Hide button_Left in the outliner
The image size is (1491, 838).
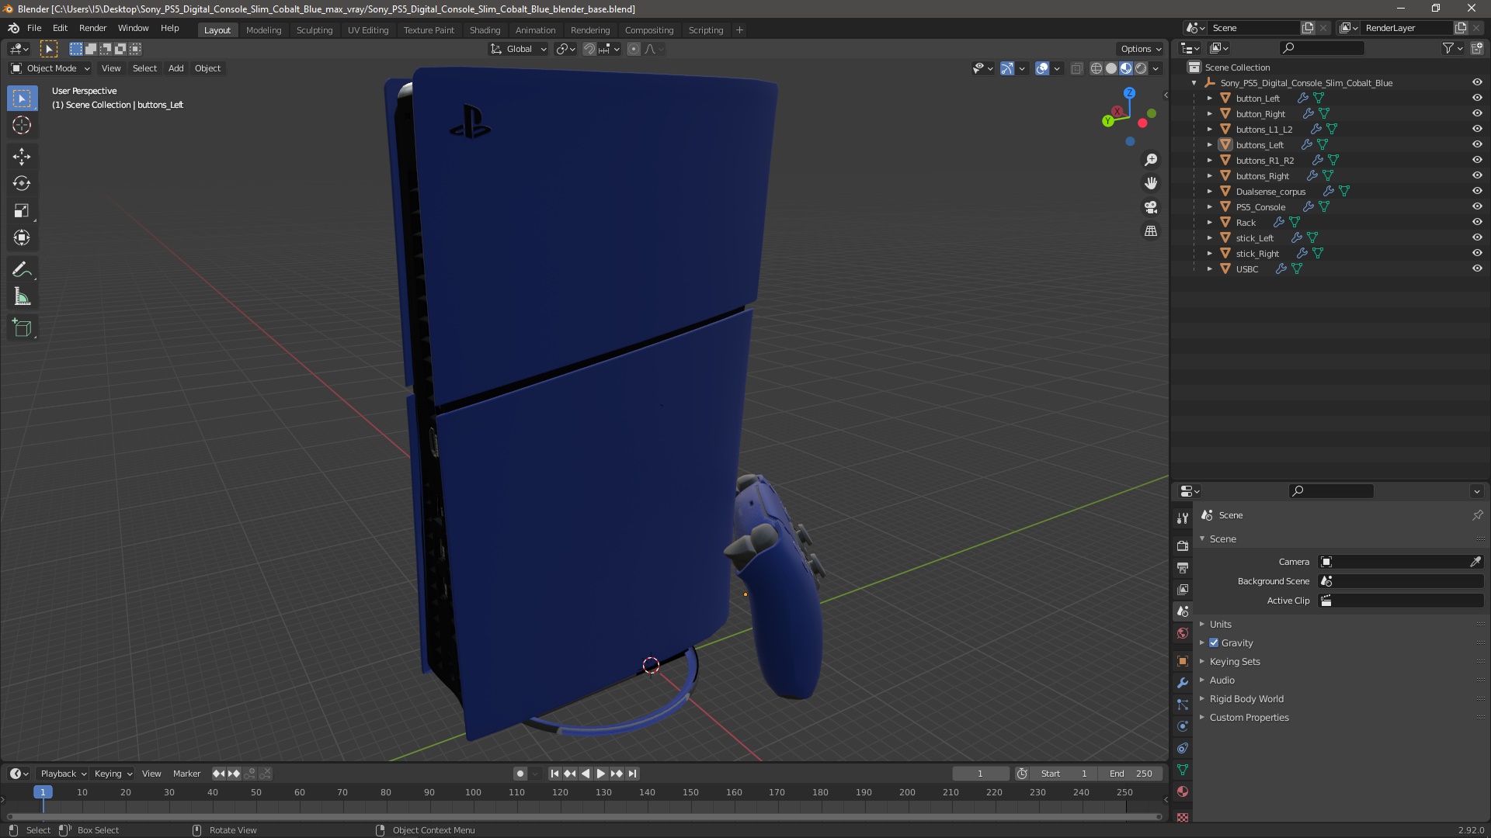coord(1477,98)
